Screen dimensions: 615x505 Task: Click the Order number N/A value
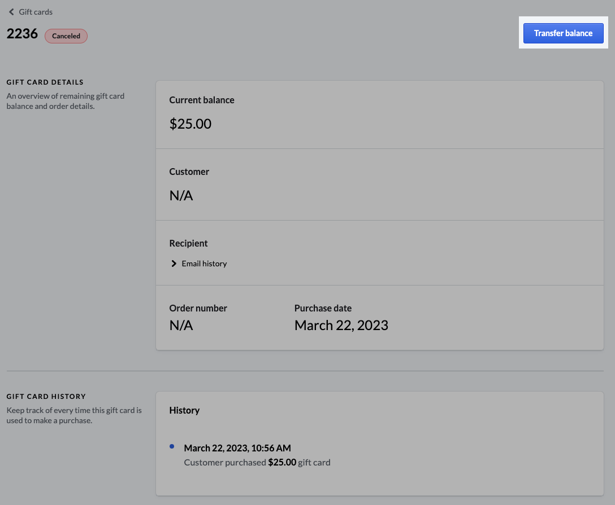181,326
